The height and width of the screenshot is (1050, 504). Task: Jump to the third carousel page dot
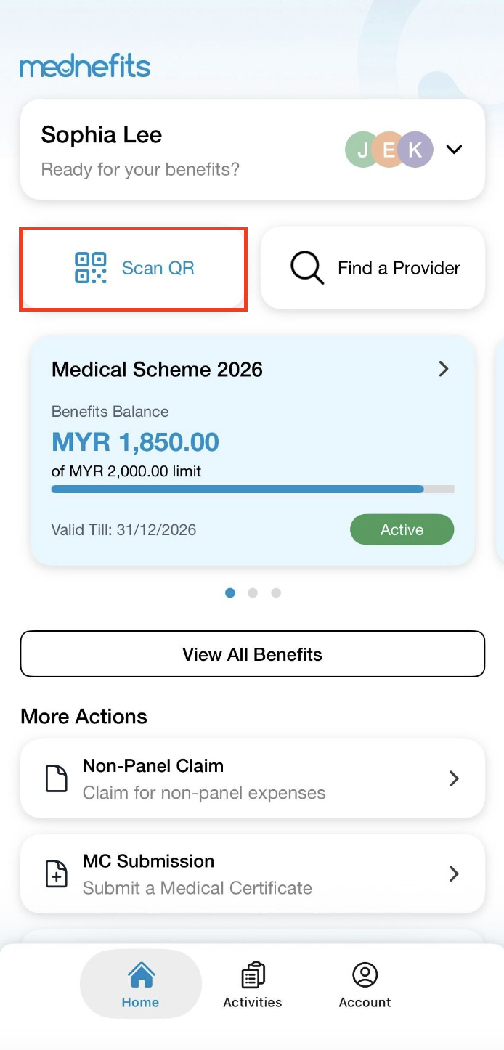tap(276, 593)
